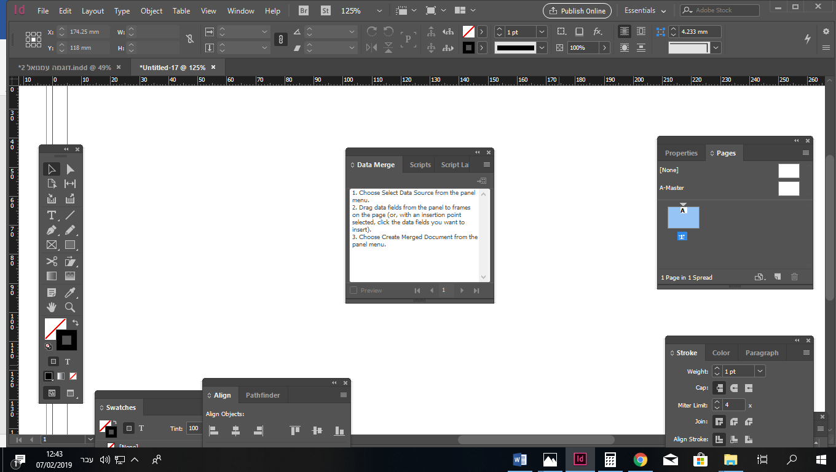Select the Pen tool
This screenshot has width=836, height=472.
(52, 229)
